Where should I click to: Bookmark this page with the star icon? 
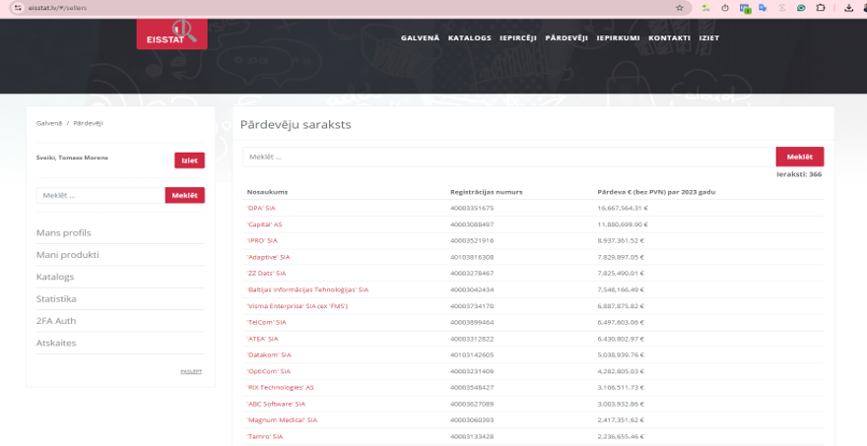pyautogui.click(x=680, y=8)
